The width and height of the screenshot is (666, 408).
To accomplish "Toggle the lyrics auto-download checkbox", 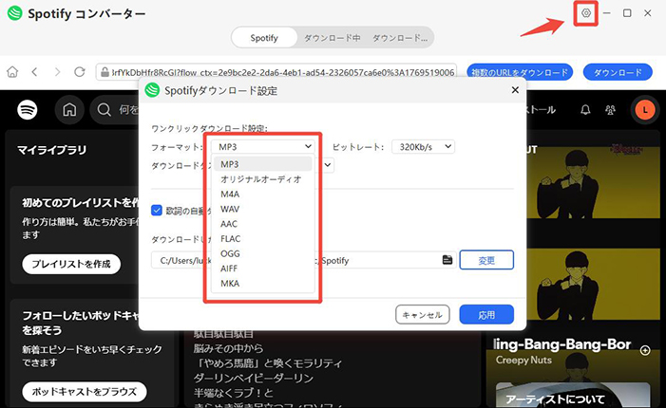I will coord(157,211).
